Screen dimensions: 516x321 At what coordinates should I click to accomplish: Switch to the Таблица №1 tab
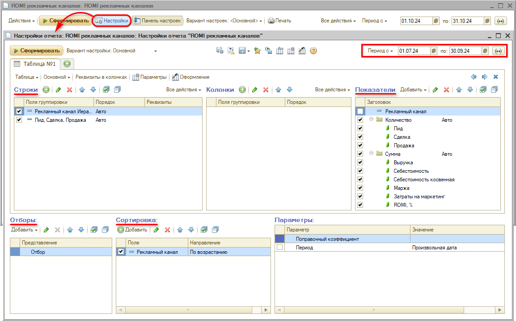[35, 64]
